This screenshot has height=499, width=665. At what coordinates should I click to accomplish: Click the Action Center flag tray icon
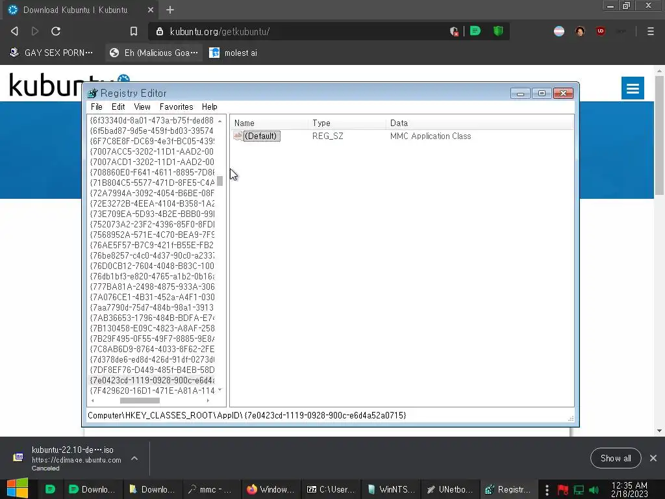pos(563,490)
